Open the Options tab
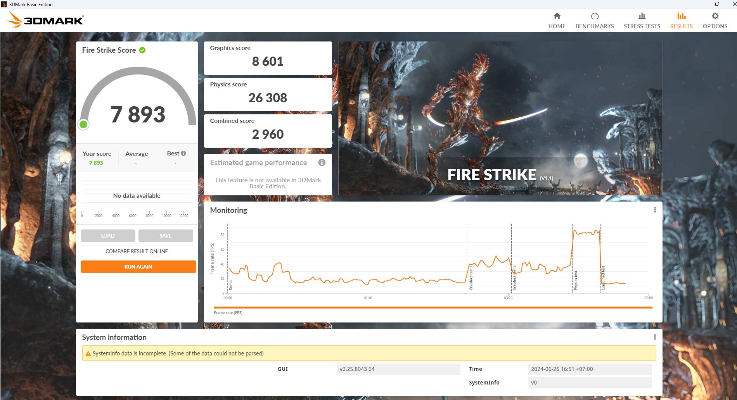This screenshot has height=400, width=737. [715, 21]
